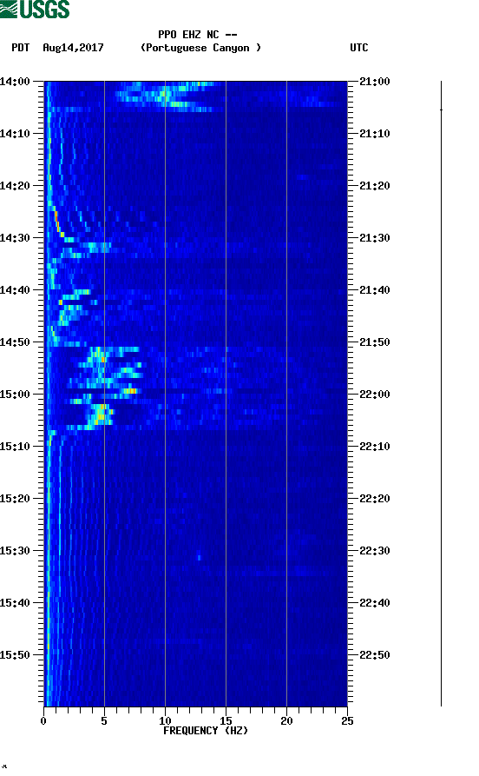Click the 25 Hz frequency axis label

click(347, 720)
